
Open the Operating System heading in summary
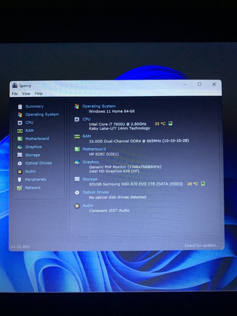[x=99, y=106]
